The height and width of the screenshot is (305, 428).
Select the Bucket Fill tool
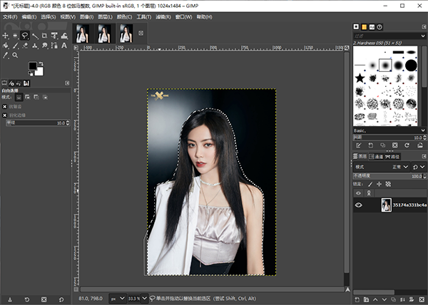tap(6, 45)
